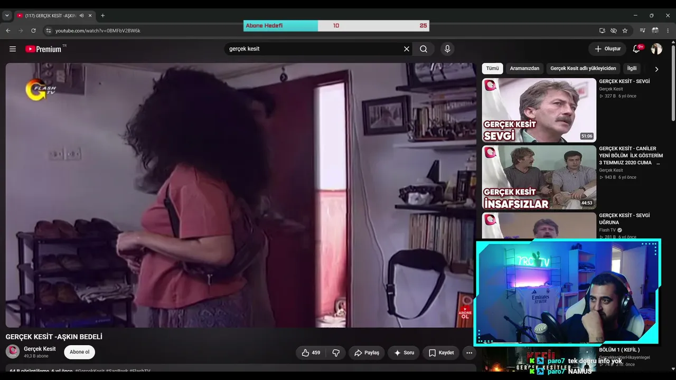676x380 pixels.
Task: Open the tab search dropdown arrow
Action: [7, 16]
